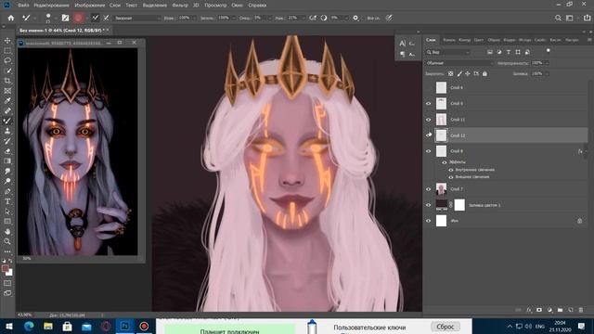Select the Dodge tool
594x334 pixels.
(x=7, y=181)
